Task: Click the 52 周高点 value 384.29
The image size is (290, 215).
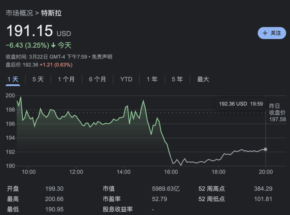Action: click(263, 189)
